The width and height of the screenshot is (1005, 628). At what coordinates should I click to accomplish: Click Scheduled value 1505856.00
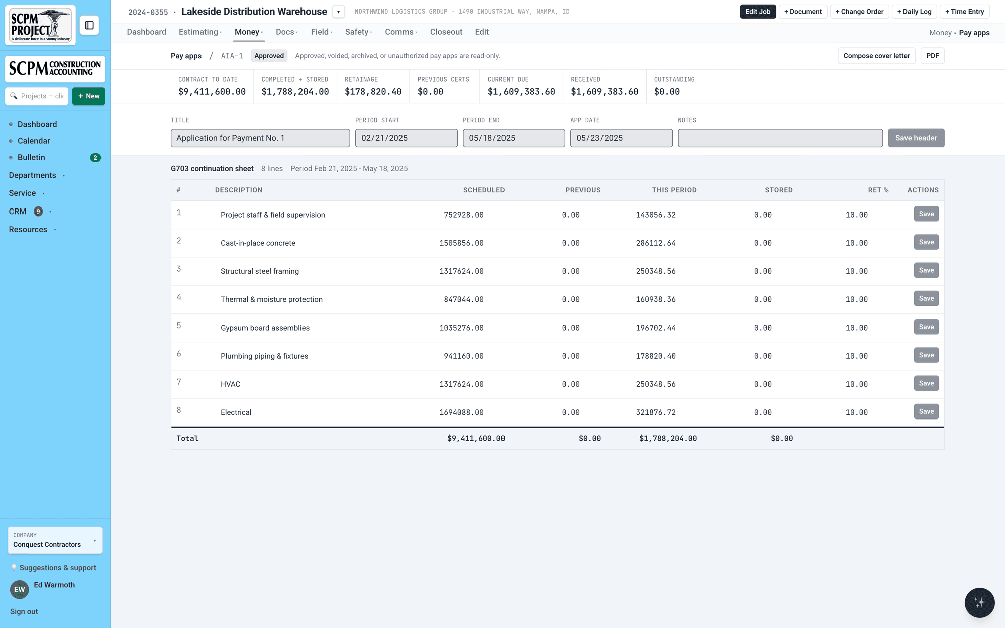point(461,243)
